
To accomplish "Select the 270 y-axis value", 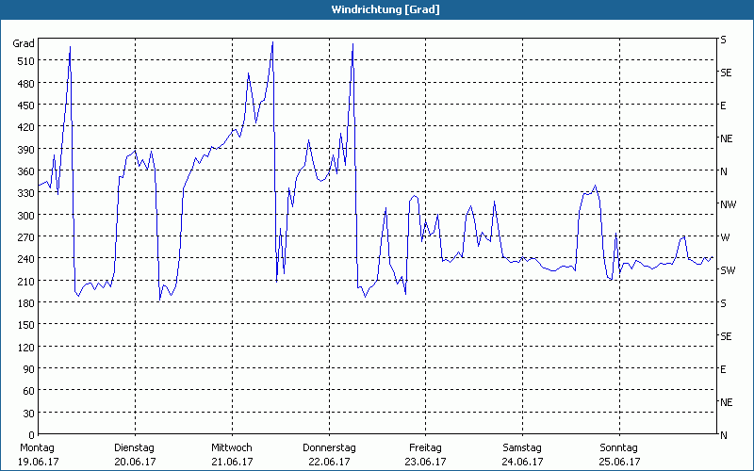I will [26, 237].
